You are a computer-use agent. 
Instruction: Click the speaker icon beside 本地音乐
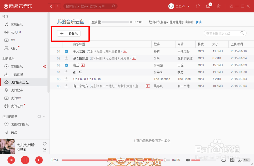44,67
